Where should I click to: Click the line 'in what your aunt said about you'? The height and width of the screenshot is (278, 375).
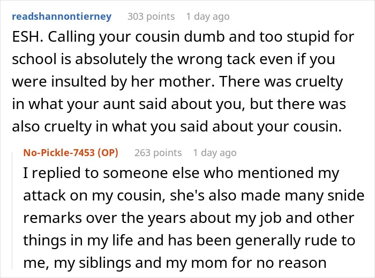179,104
